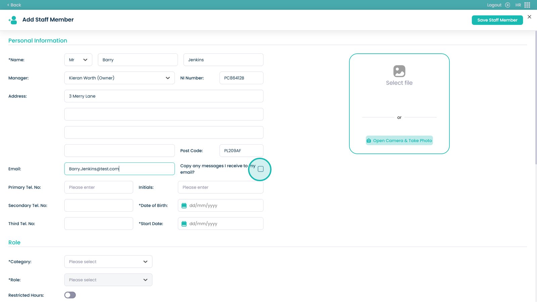The height and width of the screenshot is (302, 537).
Task: Click the add staff member person icon
Action: pos(13,20)
